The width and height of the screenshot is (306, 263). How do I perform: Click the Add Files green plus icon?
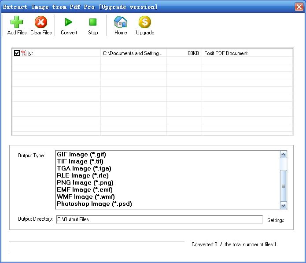[x=17, y=22]
